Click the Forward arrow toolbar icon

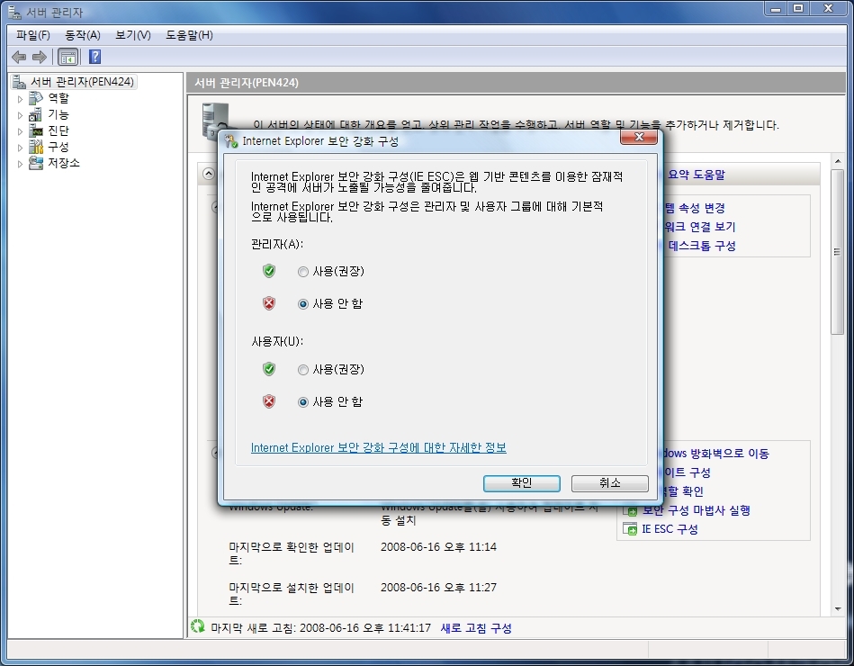[x=40, y=57]
